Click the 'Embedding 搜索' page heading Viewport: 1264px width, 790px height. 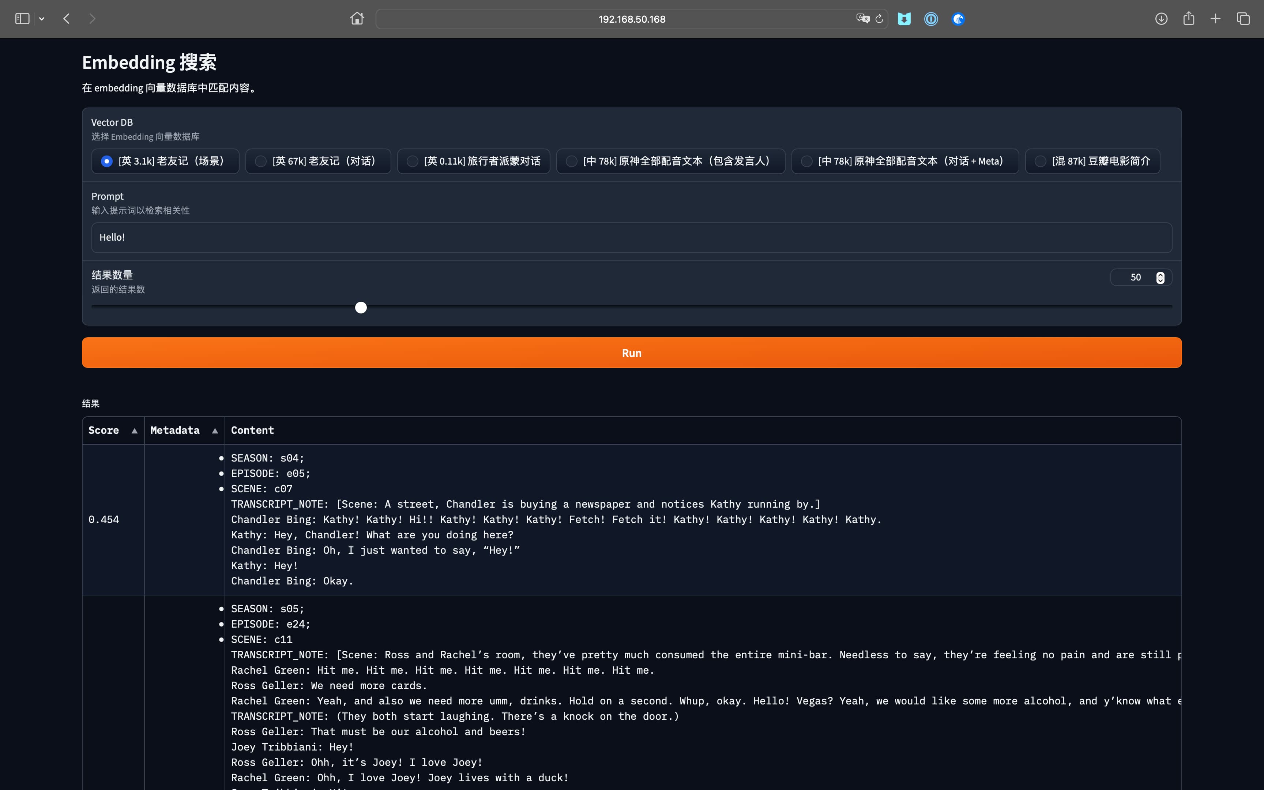point(149,62)
